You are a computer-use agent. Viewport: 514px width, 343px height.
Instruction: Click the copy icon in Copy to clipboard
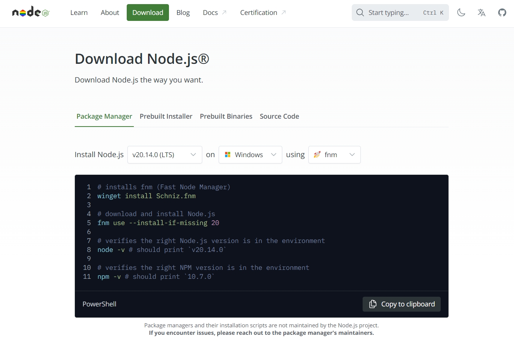[x=373, y=304]
